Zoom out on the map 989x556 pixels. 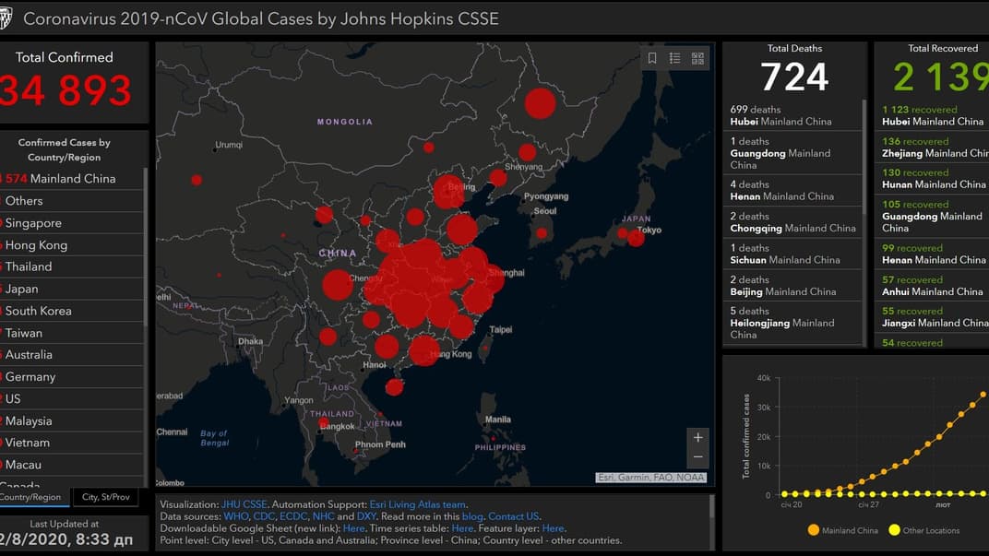click(697, 457)
